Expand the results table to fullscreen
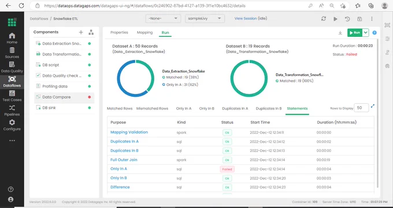This screenshot has width=393, height=208. tap(373, 106)
